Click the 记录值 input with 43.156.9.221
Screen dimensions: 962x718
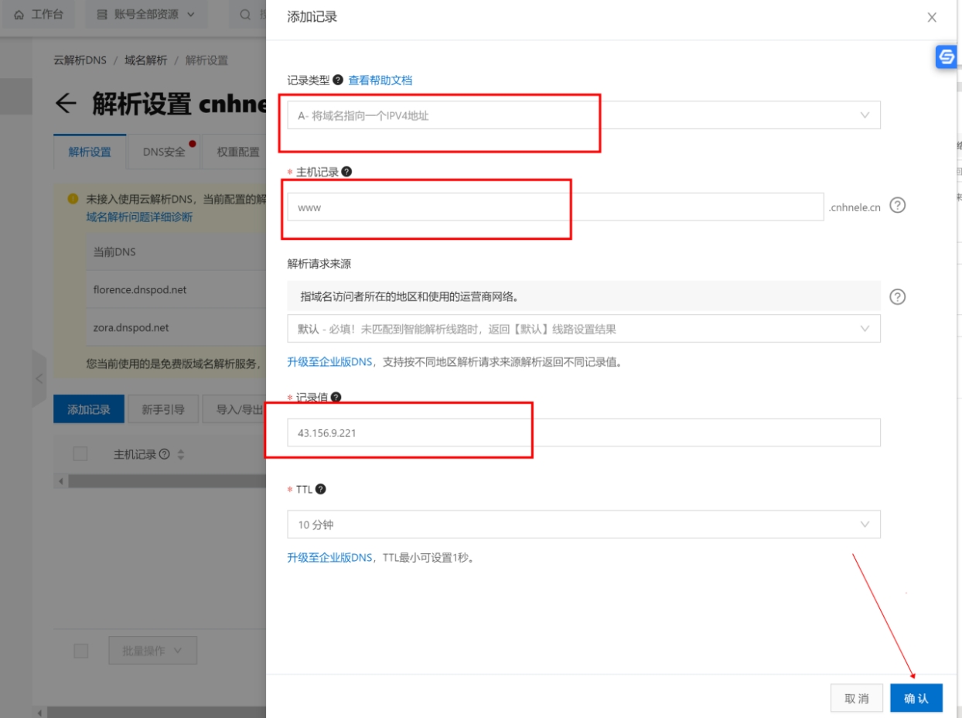click(x=584, y=433)
